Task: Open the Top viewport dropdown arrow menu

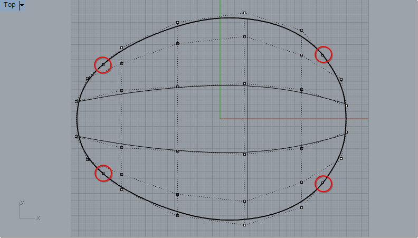Action: coord(22,5)
